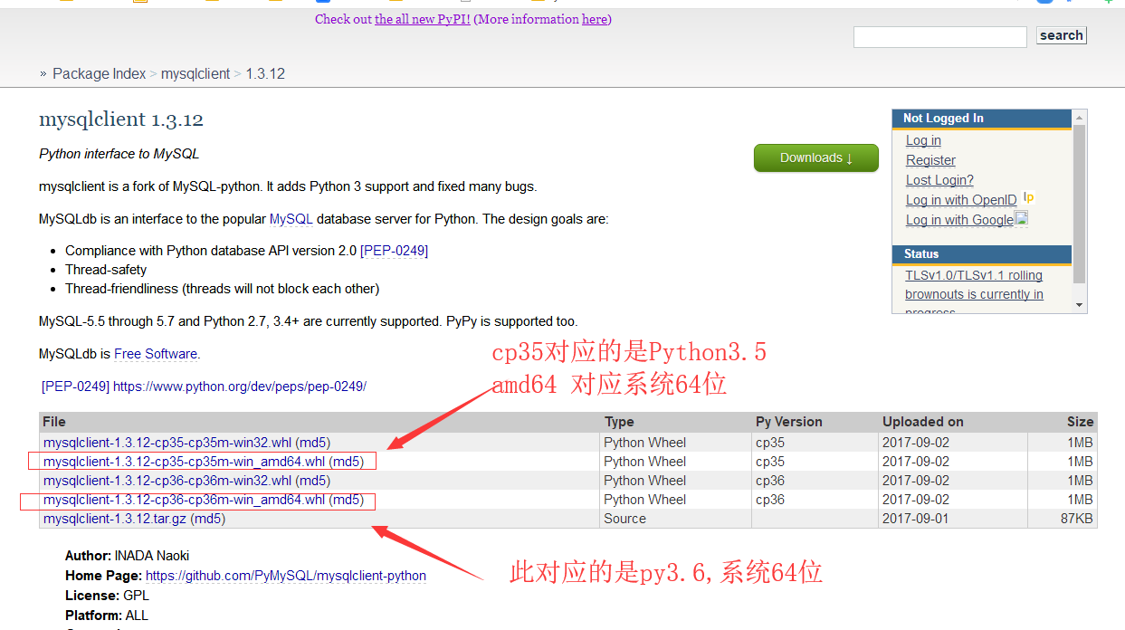This screenshot has height=630, width=1125.
Task: Go to Package Index breadcrumb
Action: coord(99,74)
